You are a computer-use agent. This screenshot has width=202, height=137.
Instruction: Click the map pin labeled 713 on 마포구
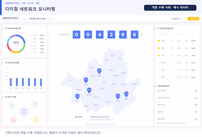click(x=86, y=80)
